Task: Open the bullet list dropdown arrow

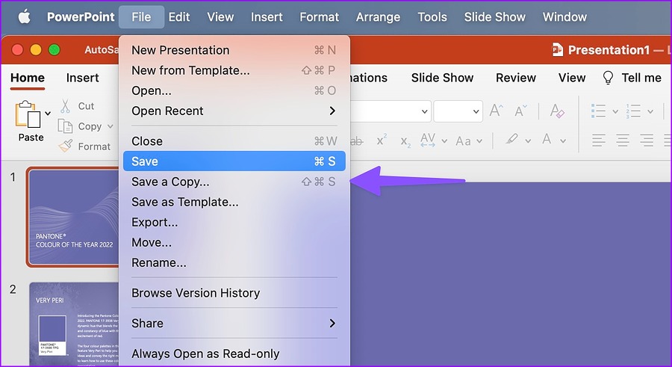Action: pyautogui.click(x=615, y=111)
